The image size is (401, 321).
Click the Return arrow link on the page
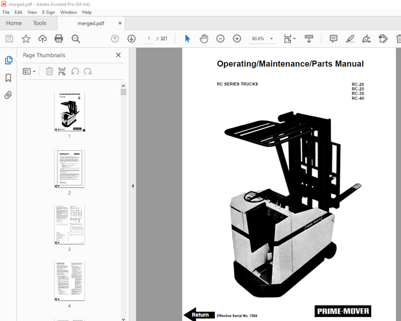click(x=199, y=315)
